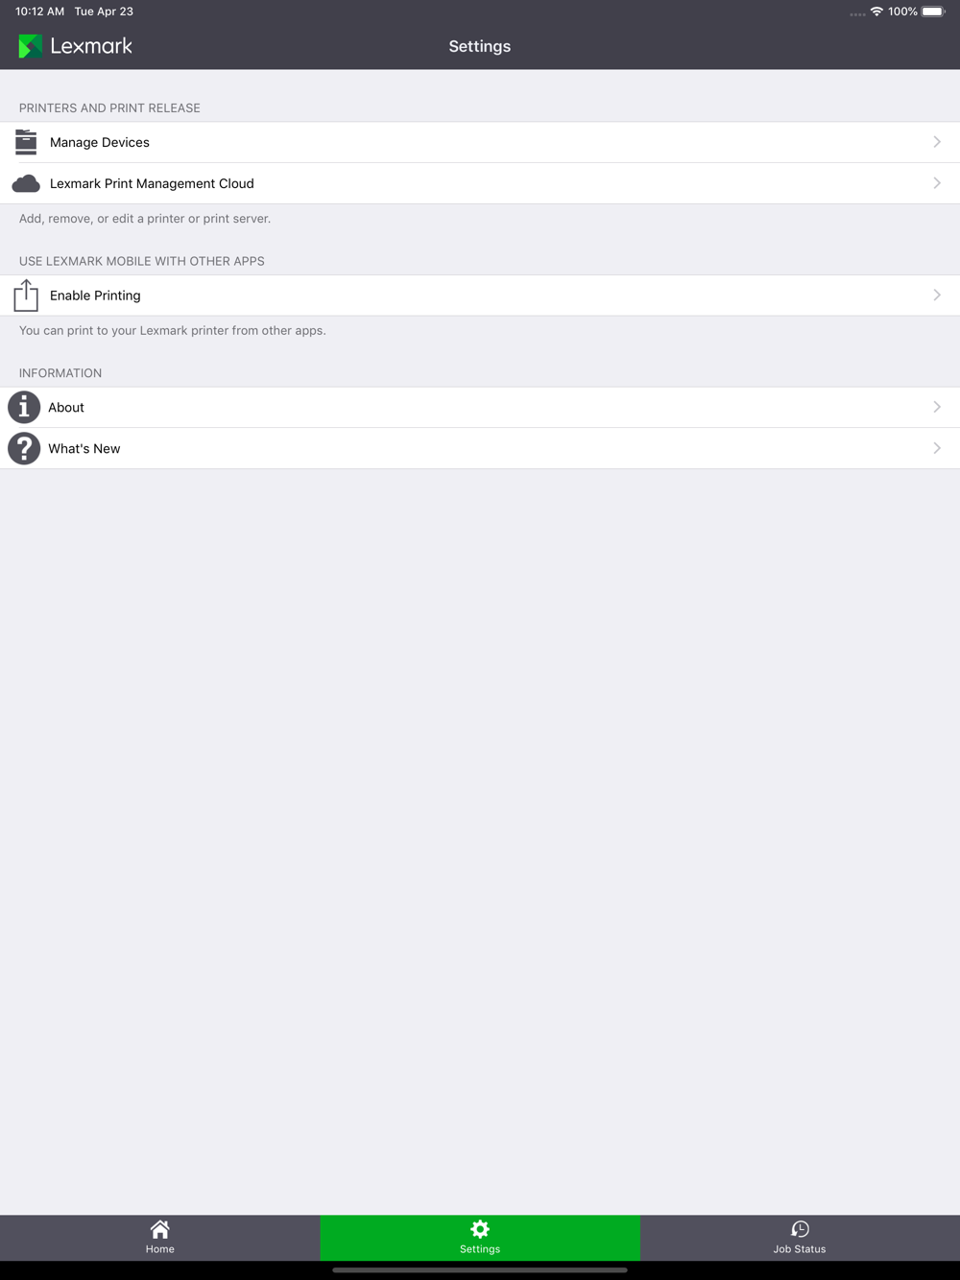Tap the battery indicator in status bar
The height and width of the screenshot is (1280, 960).
coord(934,12)
